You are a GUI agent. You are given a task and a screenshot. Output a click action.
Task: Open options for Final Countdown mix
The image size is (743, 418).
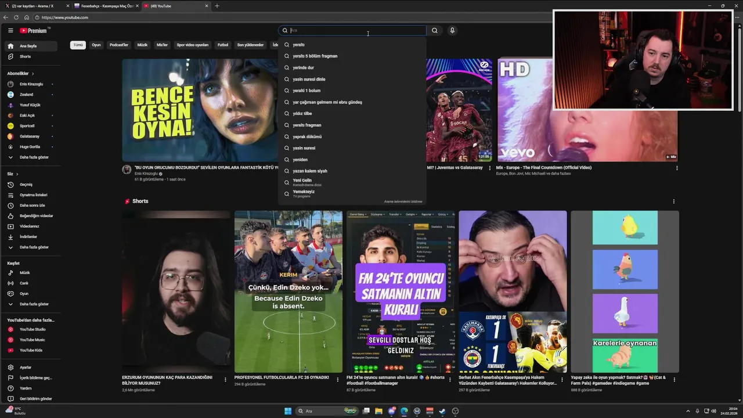pyautogui.click(x=676, y=168)
